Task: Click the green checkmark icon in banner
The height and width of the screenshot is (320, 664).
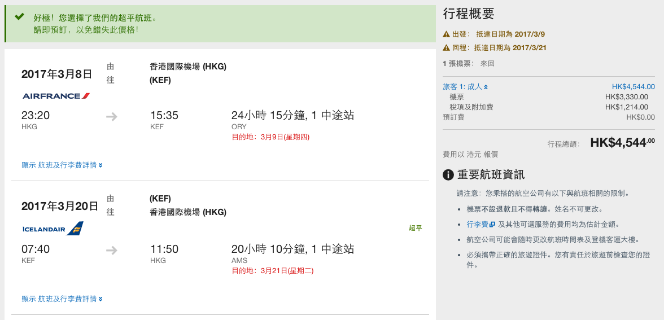Action: click(x=19, y=17)
